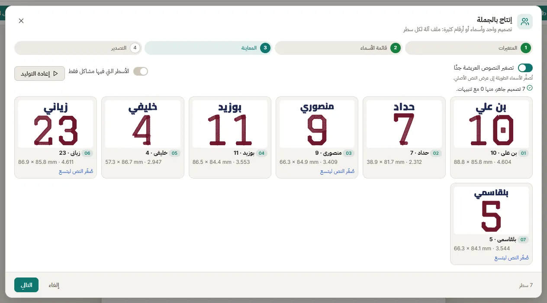This screenshot has height=303, width=547.
Task: Click label بن علي · 10
Action: 504,153
